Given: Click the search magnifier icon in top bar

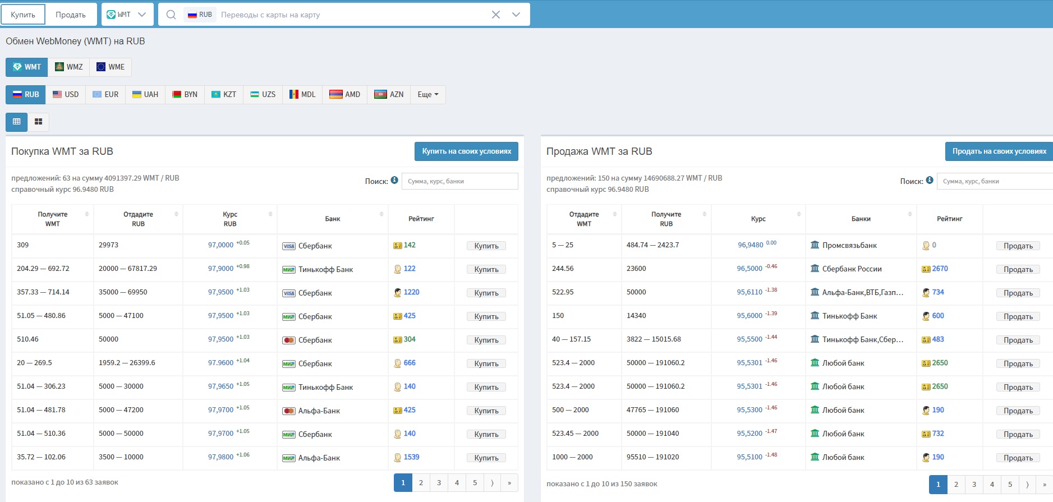Looking at the screenshot, I should coord(171,15).
